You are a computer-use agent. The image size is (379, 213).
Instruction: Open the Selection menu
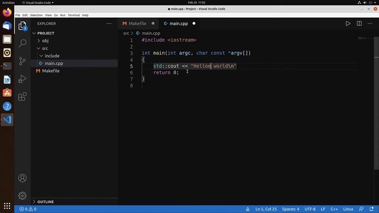(36, 15)
